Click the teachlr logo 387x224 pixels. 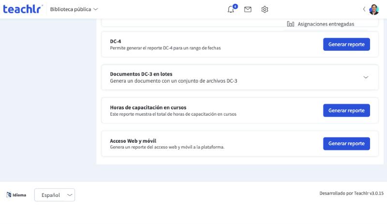click(23, 9)
